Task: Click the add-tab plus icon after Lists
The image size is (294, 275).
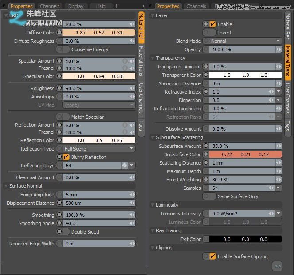Action: pos(116,6)
